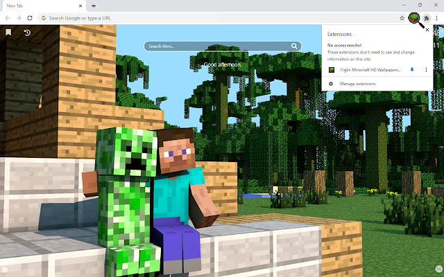Screen dimensions: 444x277
Task: Close the Extensions popup
Action: (x=427, y=30)
